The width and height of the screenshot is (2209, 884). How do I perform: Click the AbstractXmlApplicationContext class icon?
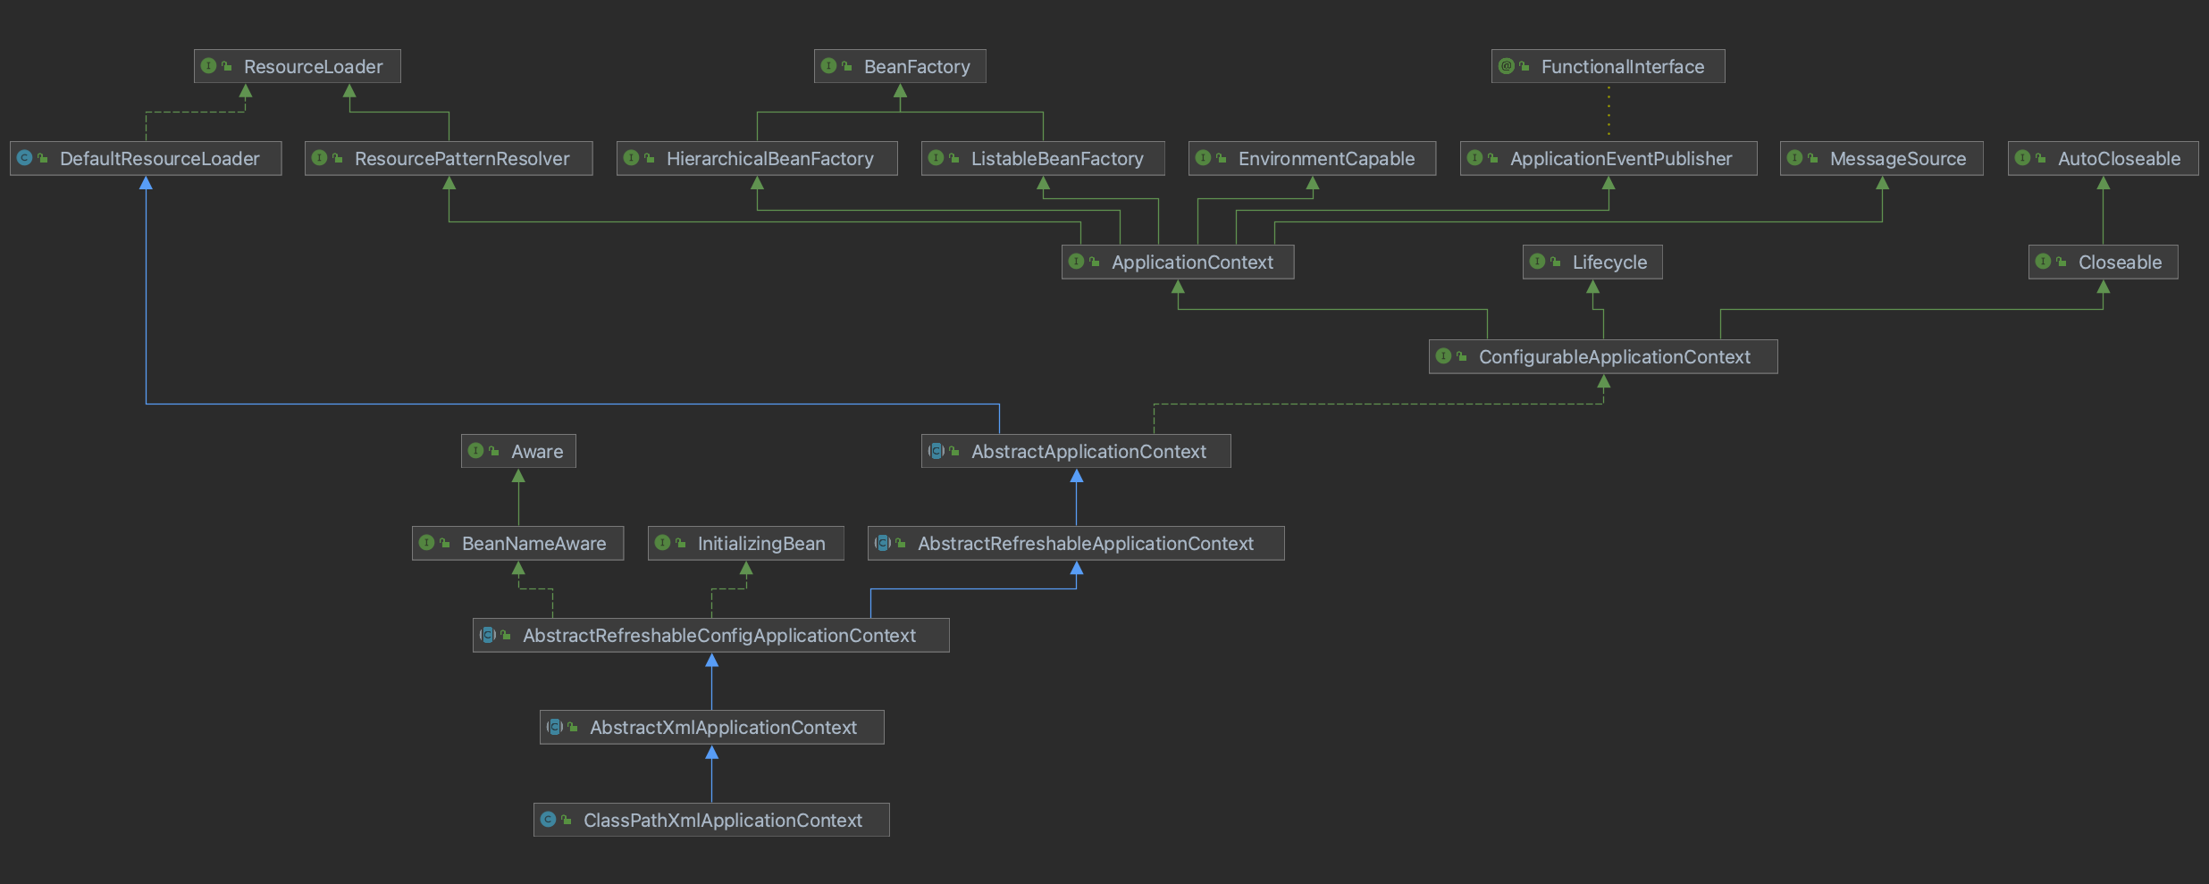click(x=554, y=727)
